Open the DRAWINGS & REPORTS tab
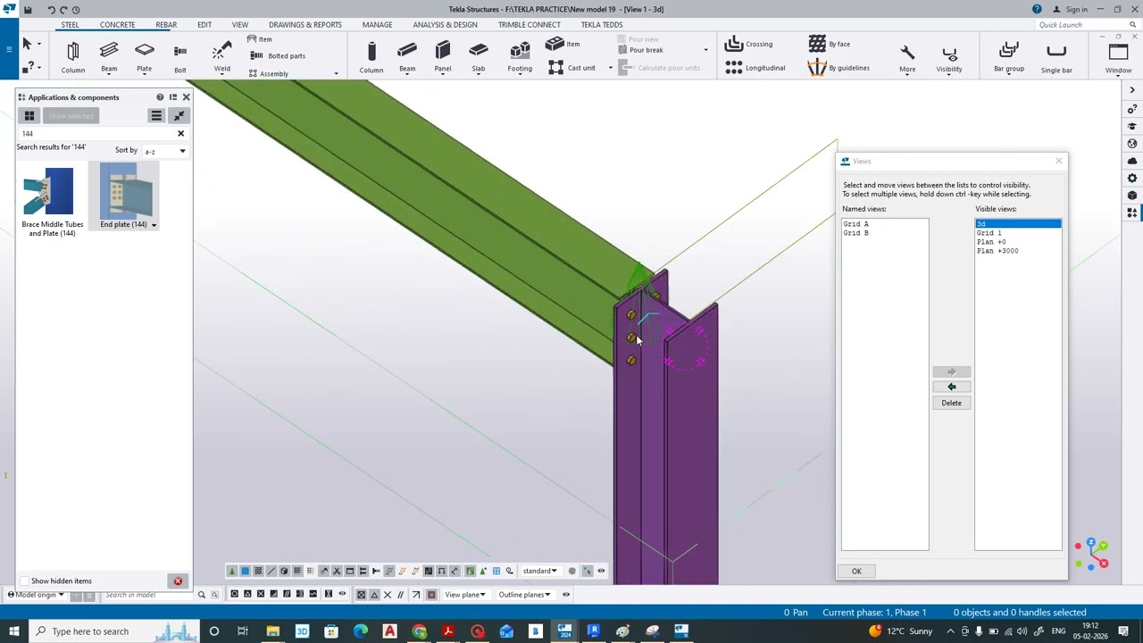Screen dimensions: 1143x643 305,25
